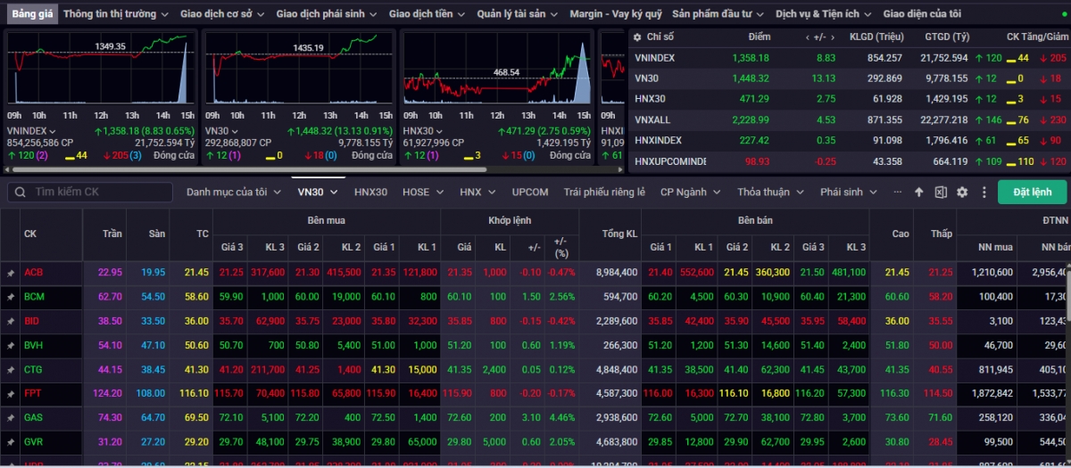This screenshot has height=468, width=1071.
Task: Export the table with the Excel icon
Action: 941,192
